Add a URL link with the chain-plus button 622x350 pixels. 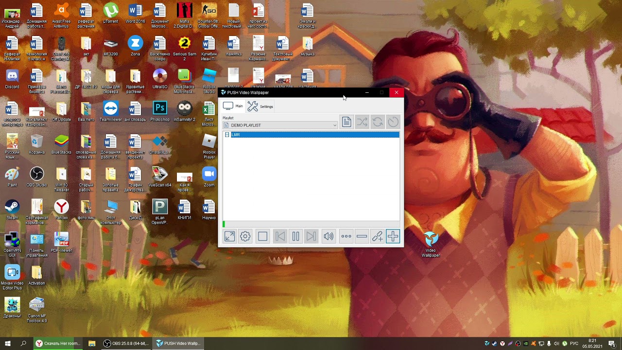point(377,237)
